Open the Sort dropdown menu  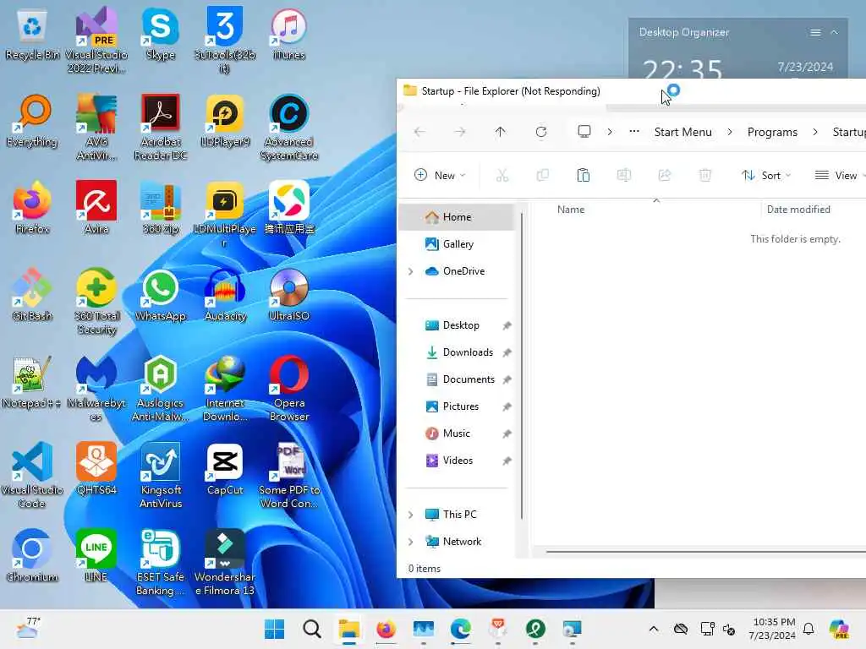tap(766, 176)
